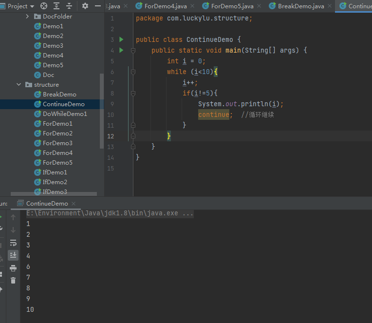Open Project panel settings gear

85,6
